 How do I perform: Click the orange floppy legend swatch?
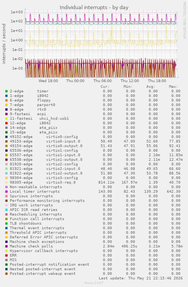(x=6, y=100)
